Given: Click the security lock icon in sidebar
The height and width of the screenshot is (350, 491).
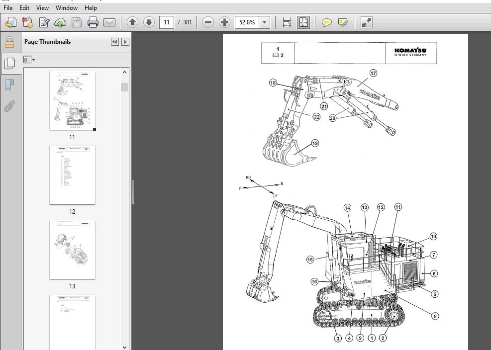Looking at the screenshot, I should click(9, 42).
